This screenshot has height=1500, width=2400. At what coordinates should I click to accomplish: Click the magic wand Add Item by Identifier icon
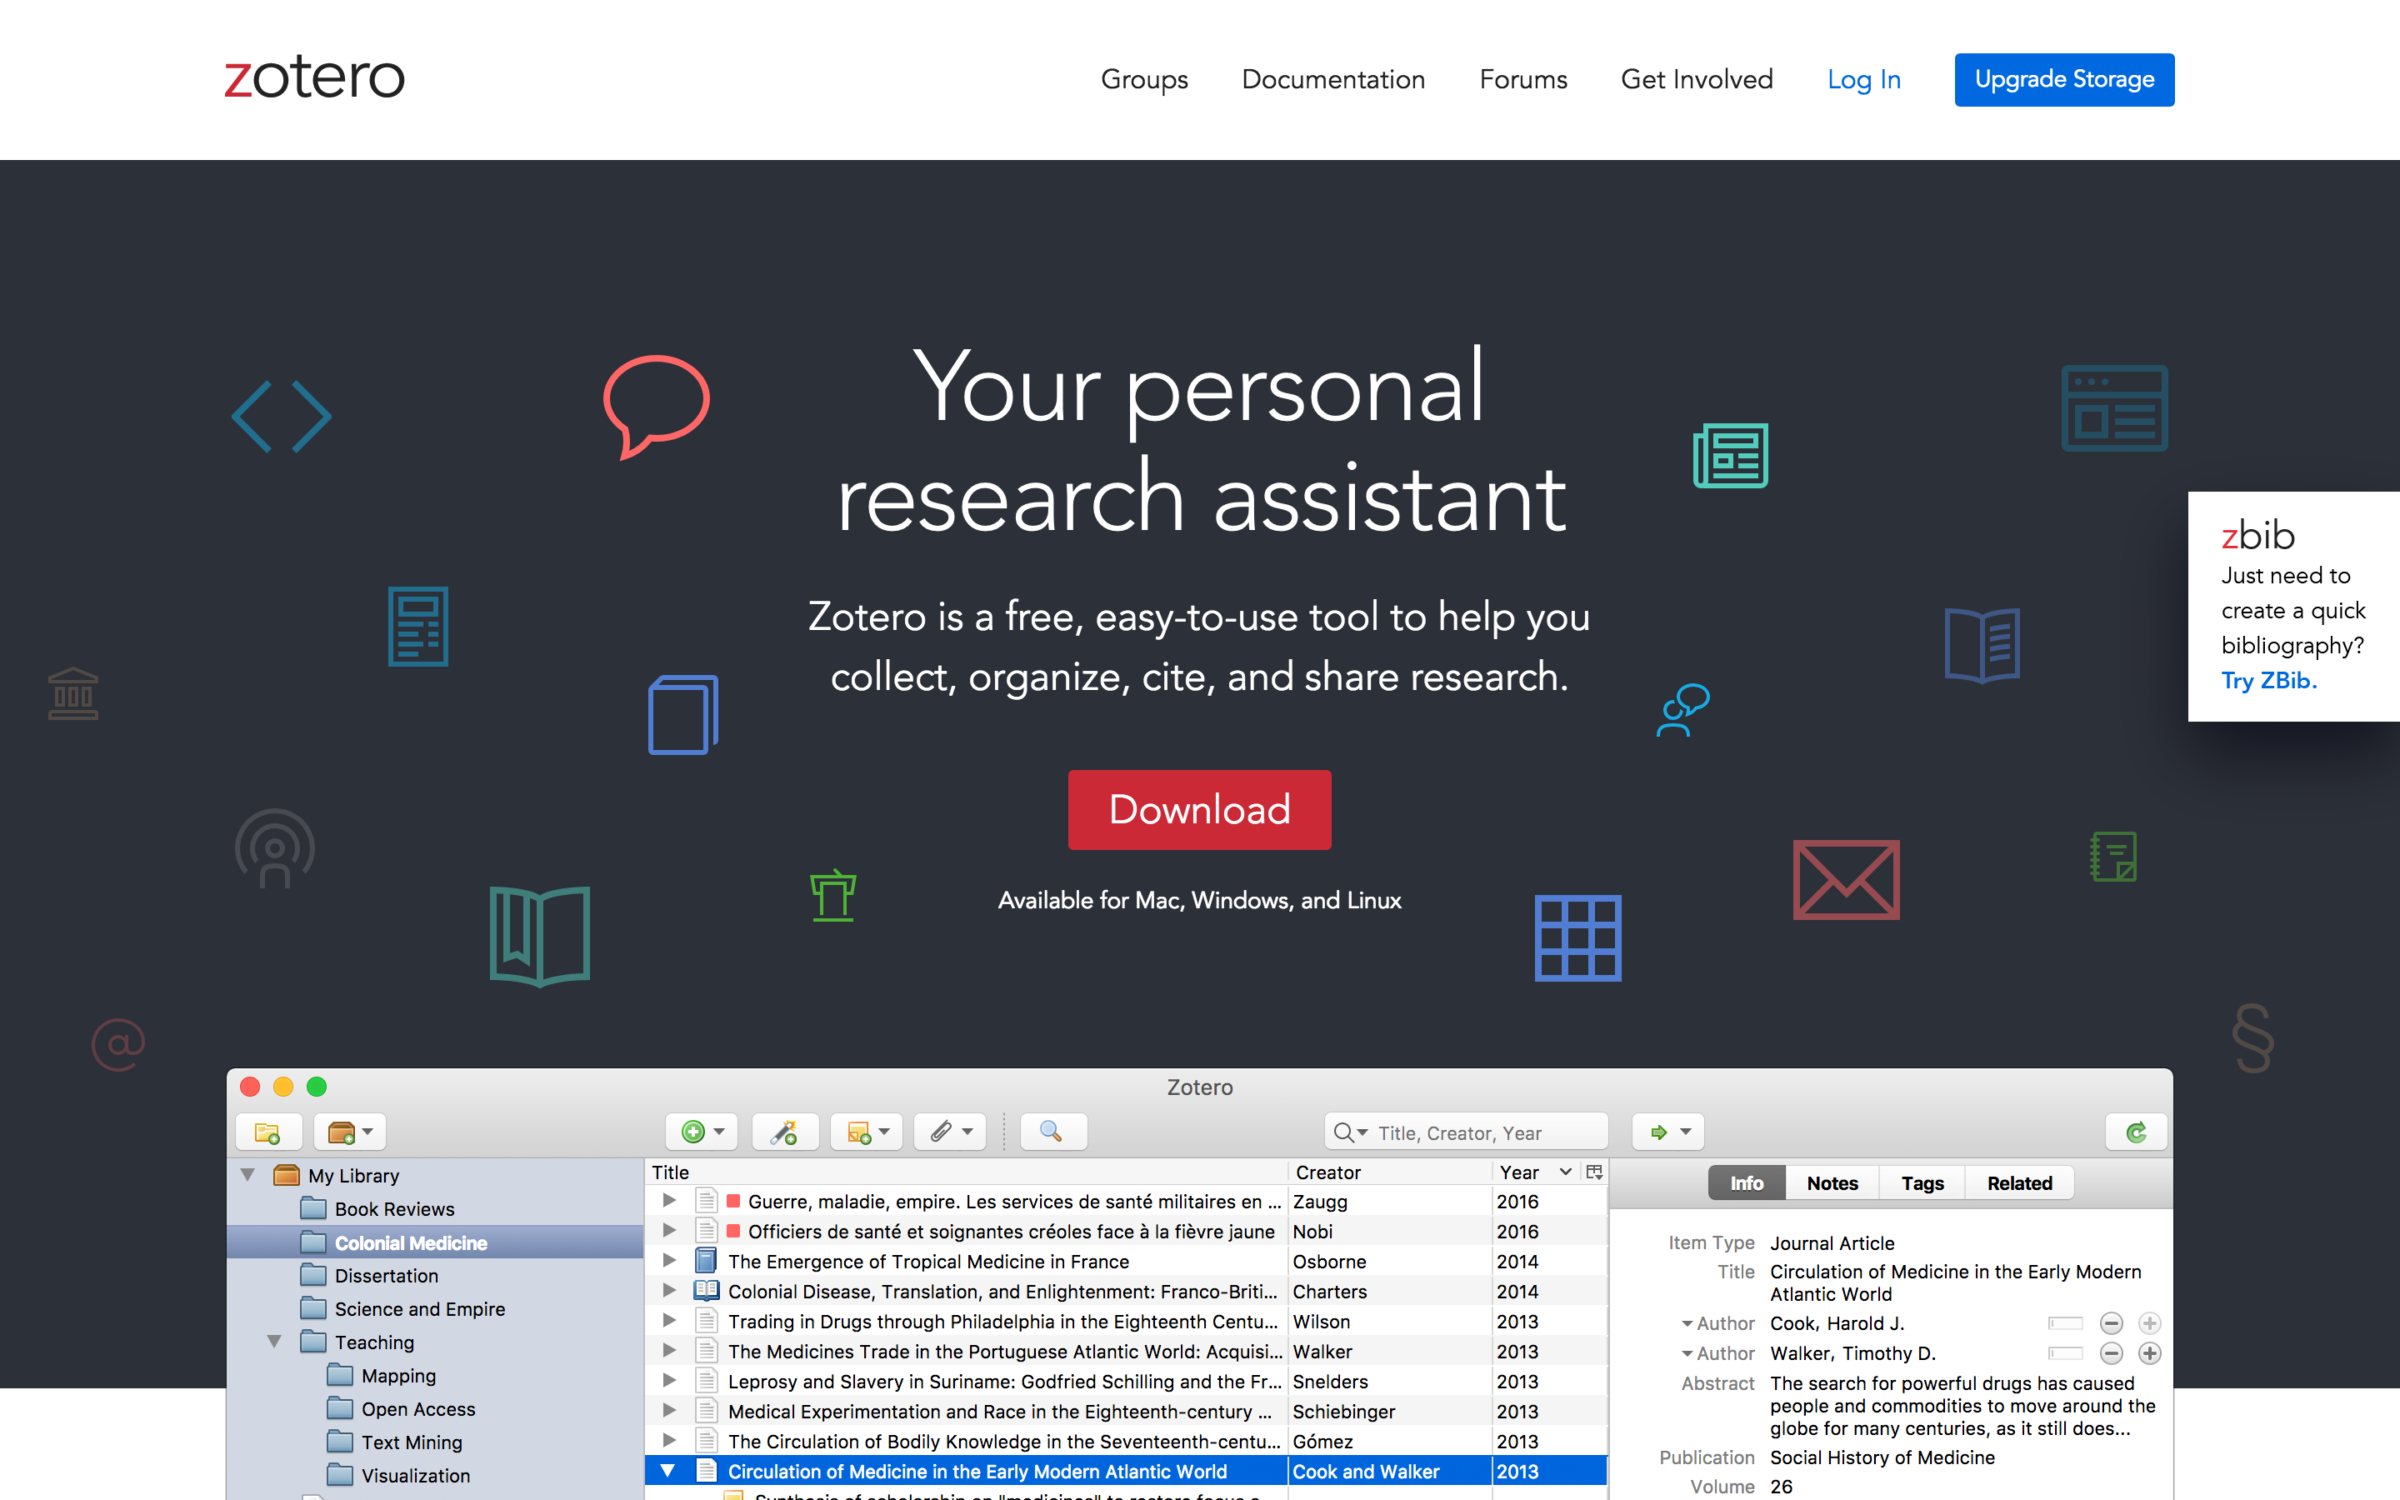tap(784, 1132)
